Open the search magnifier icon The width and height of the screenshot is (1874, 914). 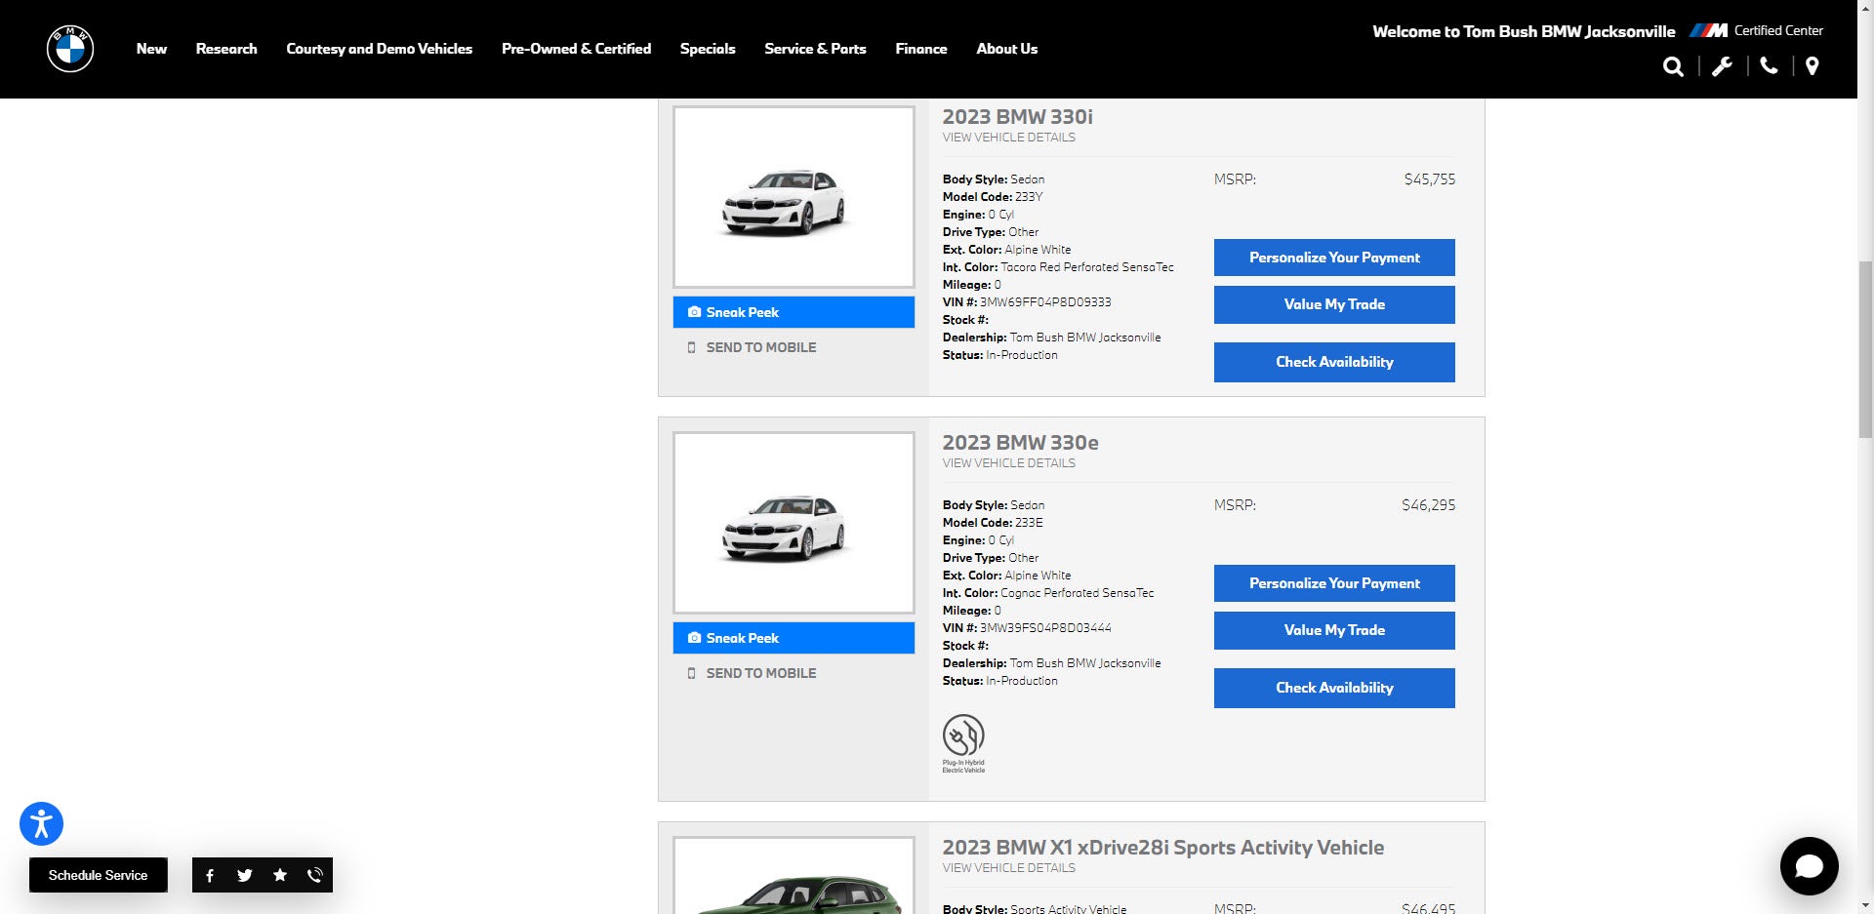[x=1673, y=66]
